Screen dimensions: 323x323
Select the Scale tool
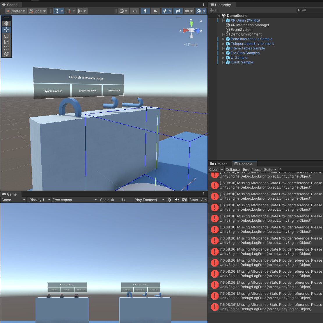pyautogui.click(x=6, y=42)
